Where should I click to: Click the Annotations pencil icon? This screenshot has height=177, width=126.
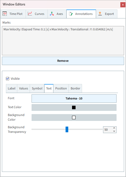point(71,14)
